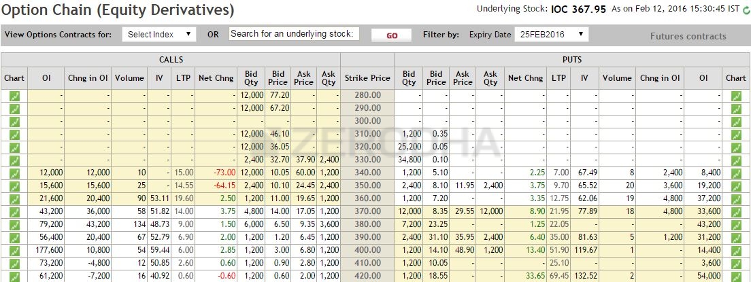The width and height of the screenshot is (751, 282).
Task: Click the calls LTP 14.00 value
Action: point(183,212)
